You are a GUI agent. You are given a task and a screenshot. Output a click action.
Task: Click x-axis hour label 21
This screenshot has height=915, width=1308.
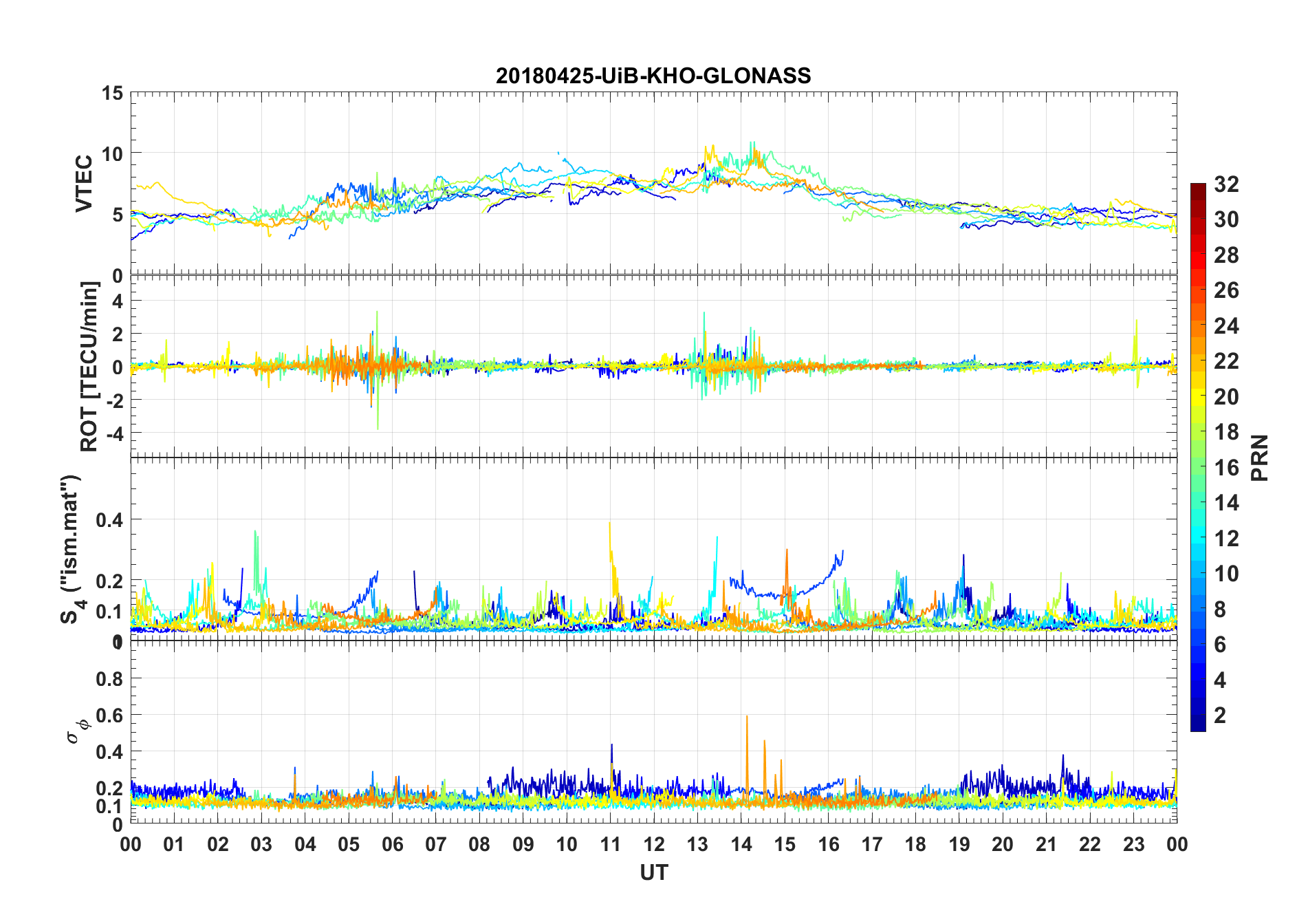[1047, 844]
